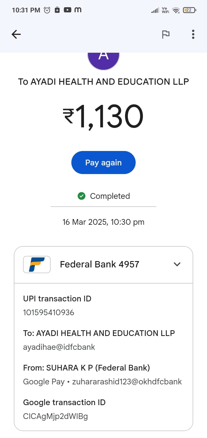
Task: Tap the Federal Bank 4957 account label
Action: pos(99,264)
